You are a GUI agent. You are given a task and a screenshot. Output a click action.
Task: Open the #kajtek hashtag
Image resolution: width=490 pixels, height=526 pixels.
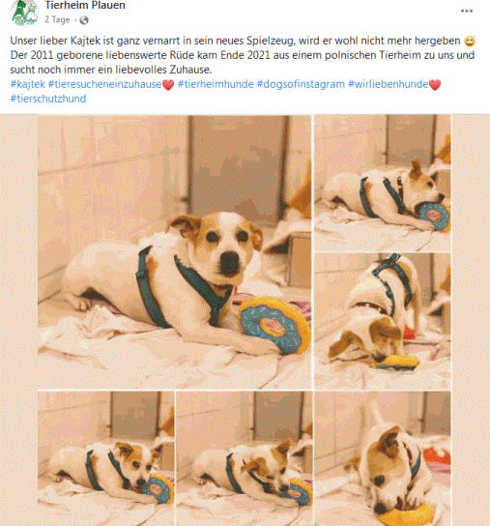[27, 84]
